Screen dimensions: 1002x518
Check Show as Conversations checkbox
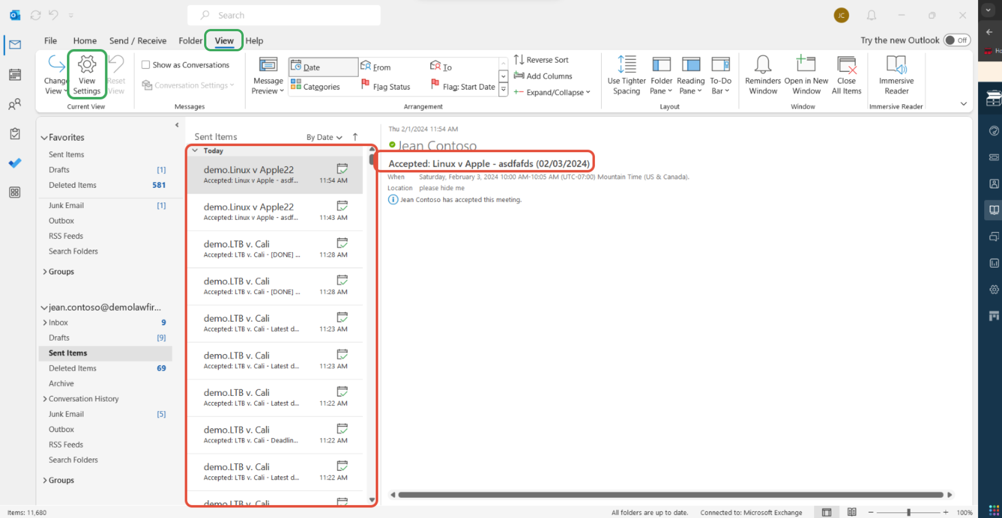tap(146, 65)
